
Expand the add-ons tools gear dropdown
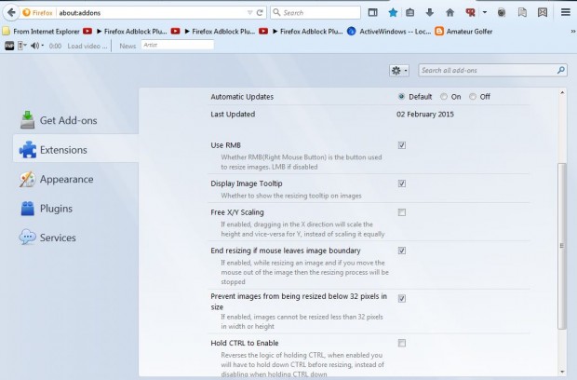click(399, 70)
